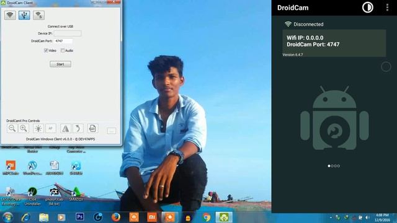Tap the Android robot camera logo
The image size is (397, 223).
334,118
